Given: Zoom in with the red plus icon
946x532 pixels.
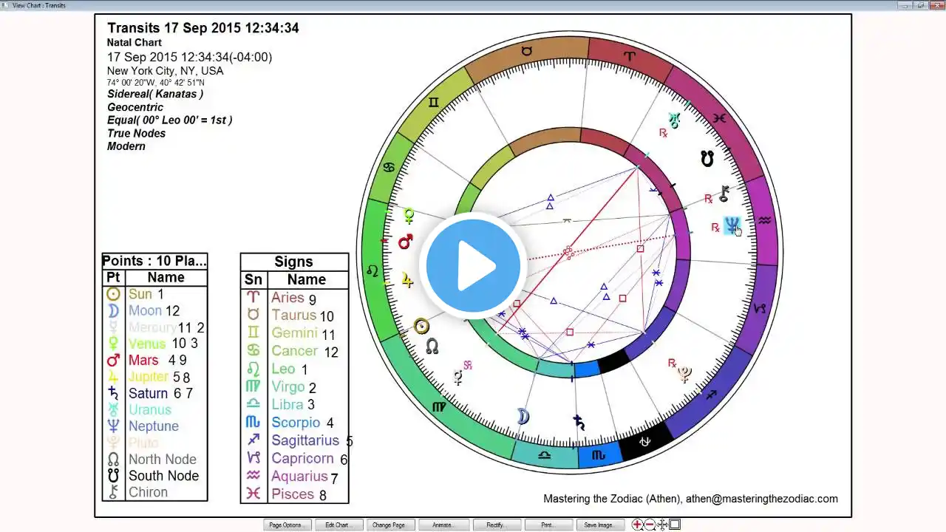Looking at the screenshot, I should 637,525.
